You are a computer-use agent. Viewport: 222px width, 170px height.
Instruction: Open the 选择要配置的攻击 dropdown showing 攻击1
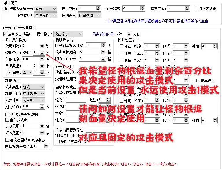click(x=46, y=9)
